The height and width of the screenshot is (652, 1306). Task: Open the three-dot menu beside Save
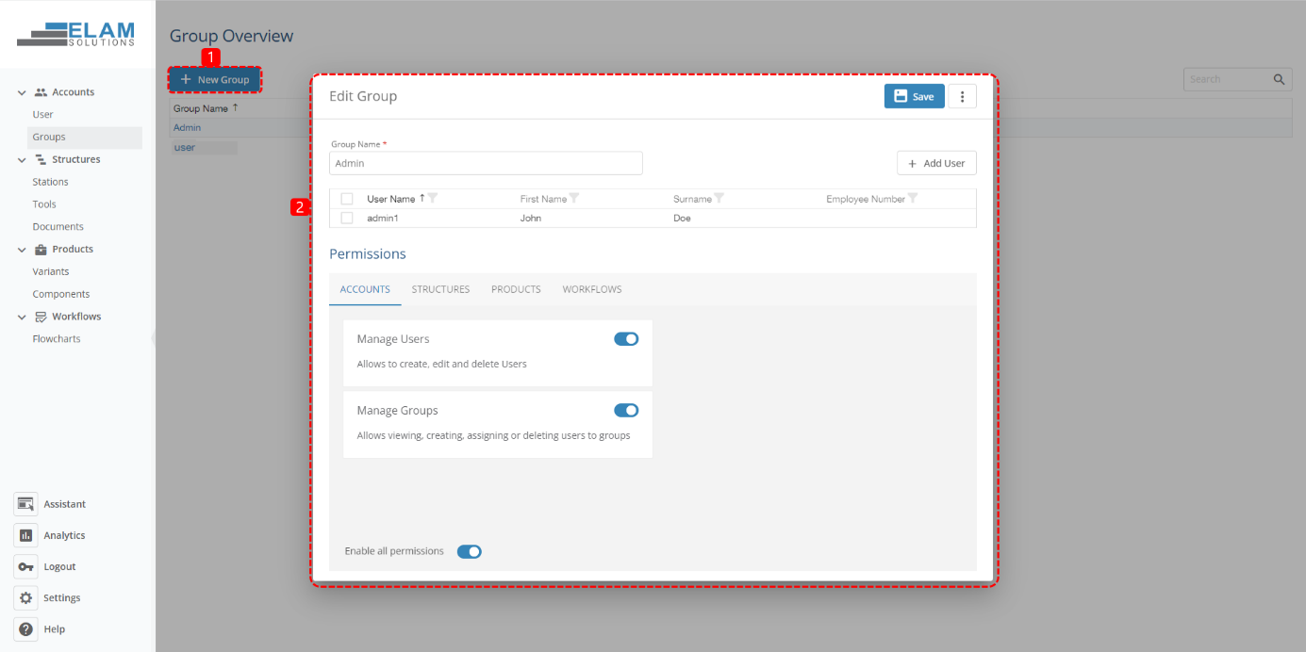coord(962,95)
